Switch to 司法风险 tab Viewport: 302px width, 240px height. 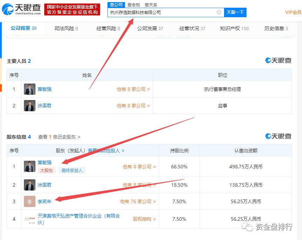tap(66, 28)
